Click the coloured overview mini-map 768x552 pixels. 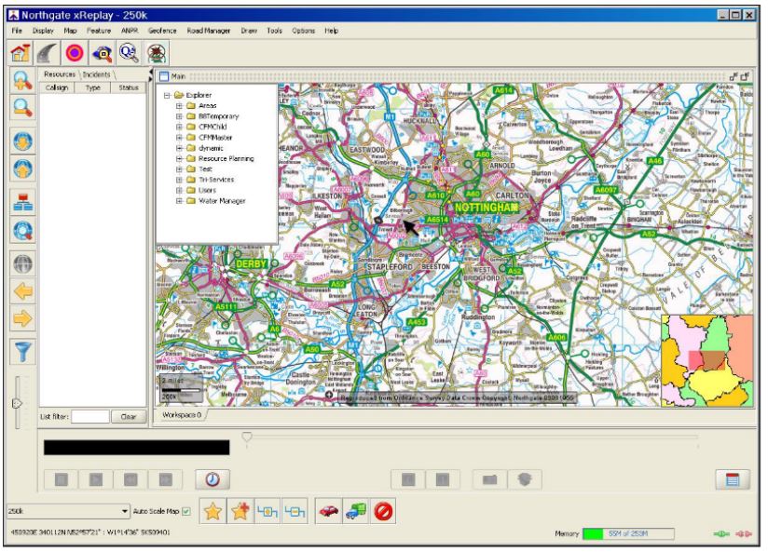707,361
